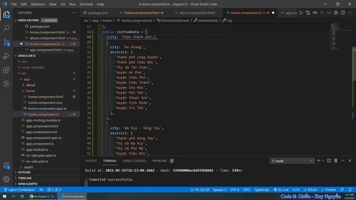Kill terminal with trash icon
This screenshot has height=200, width=356.
pyautogui.click(x=336, y=161)
